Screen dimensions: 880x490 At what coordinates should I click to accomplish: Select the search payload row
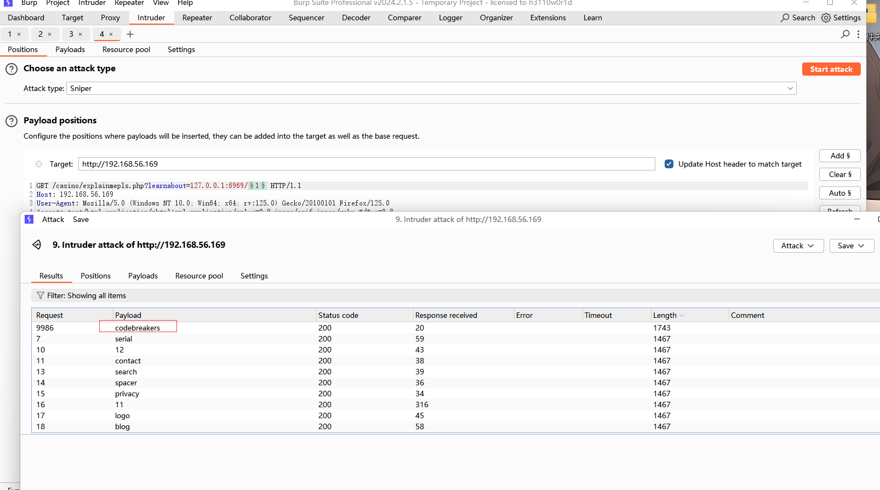455,372
